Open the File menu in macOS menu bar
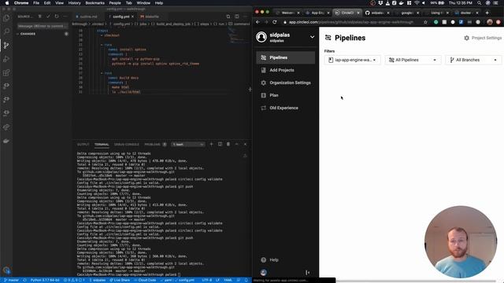Viewport: 504px width, 283px height. pos(36,3)
